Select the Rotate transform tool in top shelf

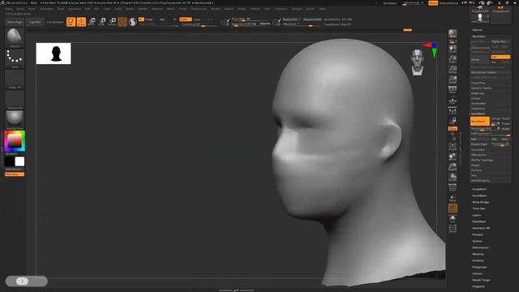(112, 22)
